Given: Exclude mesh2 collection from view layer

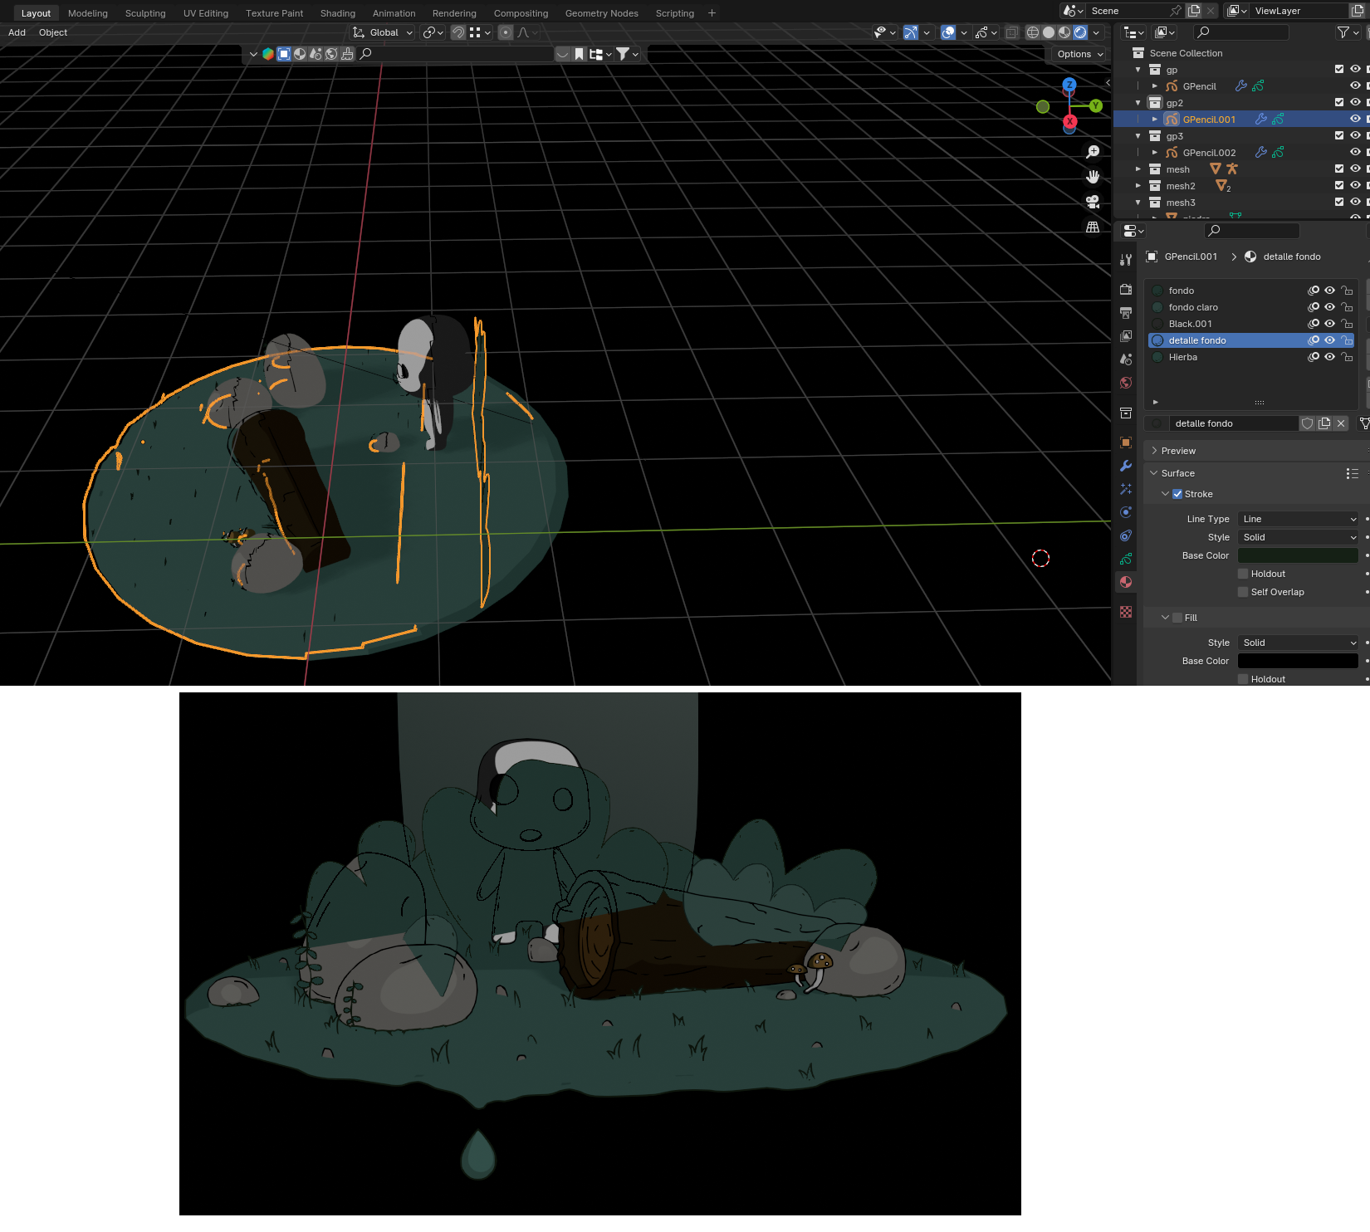Looking at the screenshot, I should (1339, 185).
